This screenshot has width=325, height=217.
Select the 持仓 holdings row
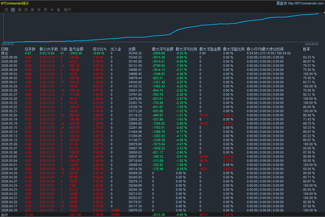pos(4,53)
